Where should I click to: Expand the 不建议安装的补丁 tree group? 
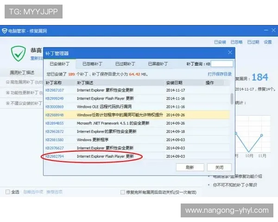coord(7,103)
